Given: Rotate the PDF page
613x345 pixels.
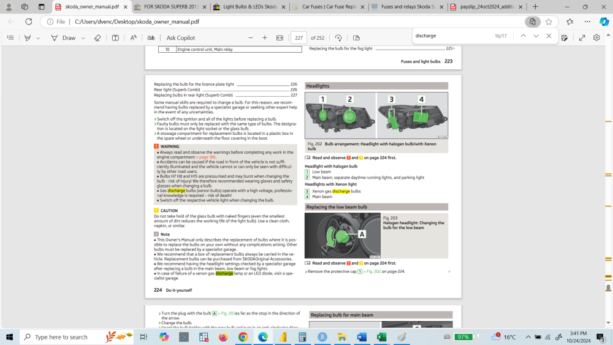Looking at the screenshot, I should tap(338, 38).
